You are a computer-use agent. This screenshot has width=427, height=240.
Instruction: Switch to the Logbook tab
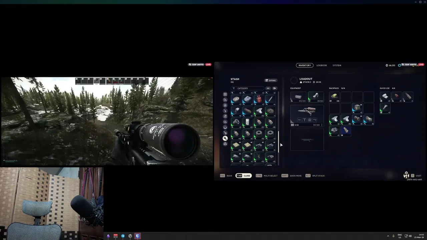pyautogui.click(x=322, y=65)
